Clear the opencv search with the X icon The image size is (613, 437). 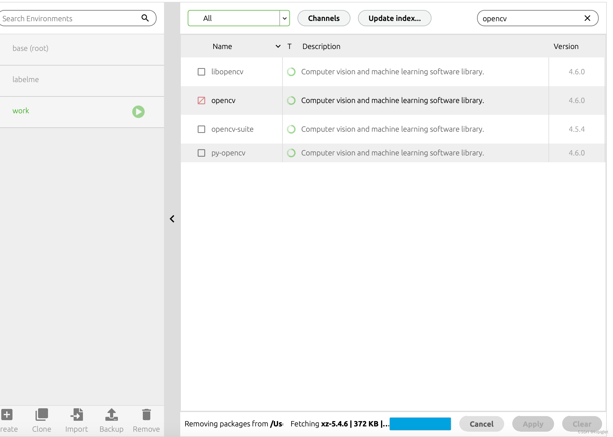587,18
